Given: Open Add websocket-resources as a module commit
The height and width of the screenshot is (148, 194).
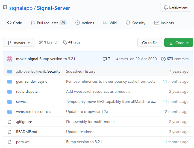Looking at the screenshot, I should tap(98, 92).
